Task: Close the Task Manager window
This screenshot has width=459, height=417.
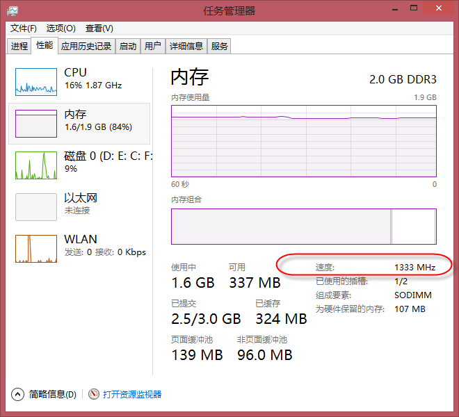Action: click(439, 8)
